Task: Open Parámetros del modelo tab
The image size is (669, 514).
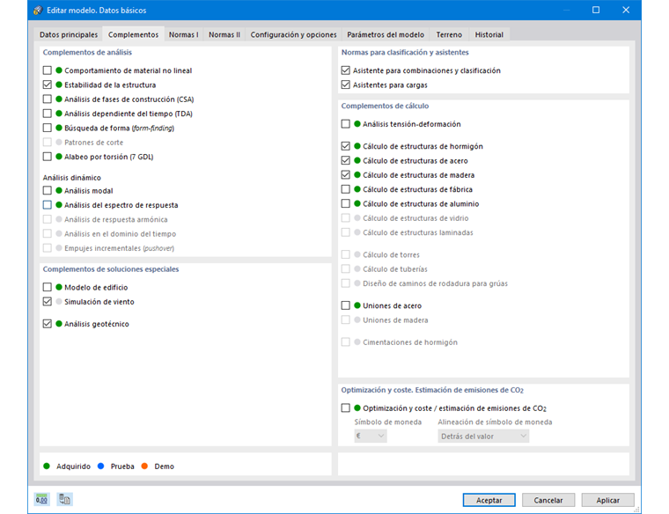Action: [386, 34]
